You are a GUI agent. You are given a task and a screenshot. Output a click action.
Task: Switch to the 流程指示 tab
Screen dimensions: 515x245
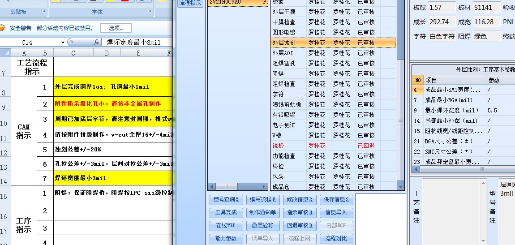point(190,3)
